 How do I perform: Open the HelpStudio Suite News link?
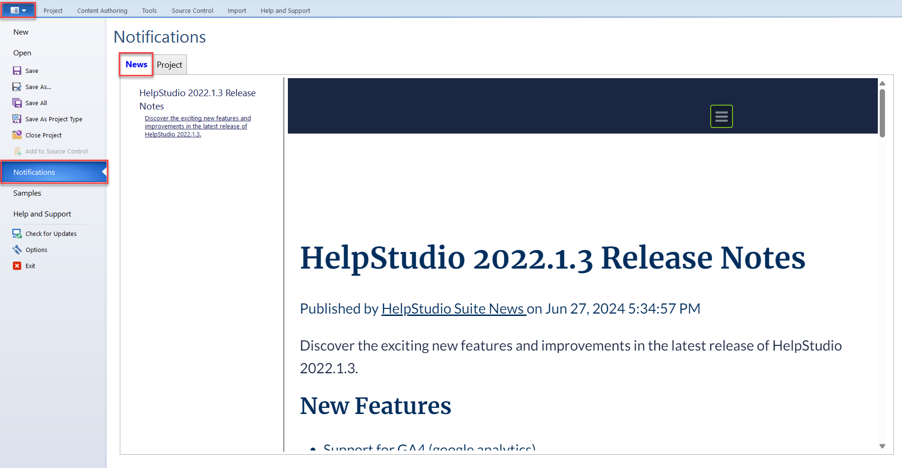pyautogui.click(x=454, y=309)
